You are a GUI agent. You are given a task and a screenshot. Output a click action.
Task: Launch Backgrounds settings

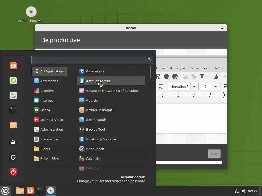[111, 120]
